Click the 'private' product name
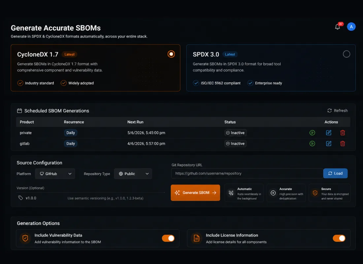Image resolution: width=363 pixels, height=264 pixels. (26, 133)
